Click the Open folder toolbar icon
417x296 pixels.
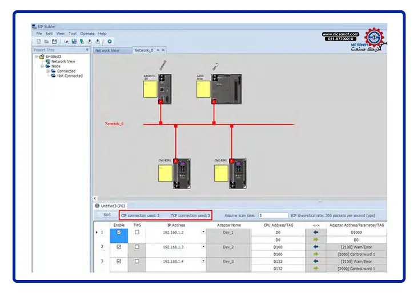pos(46,41)
